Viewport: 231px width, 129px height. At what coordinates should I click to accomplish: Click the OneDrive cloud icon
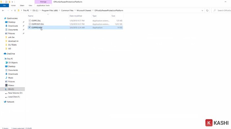5,54
